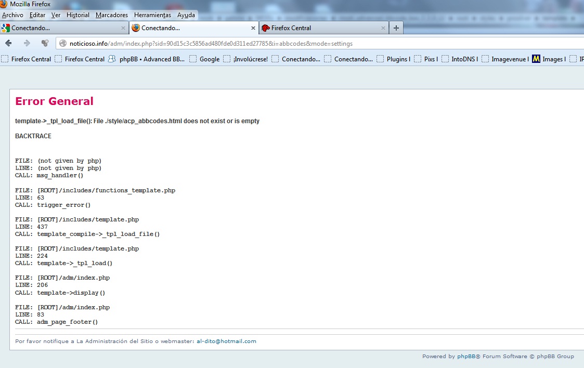
Task: Click the CALL: trigger_error() line
Action: (53, 205)
